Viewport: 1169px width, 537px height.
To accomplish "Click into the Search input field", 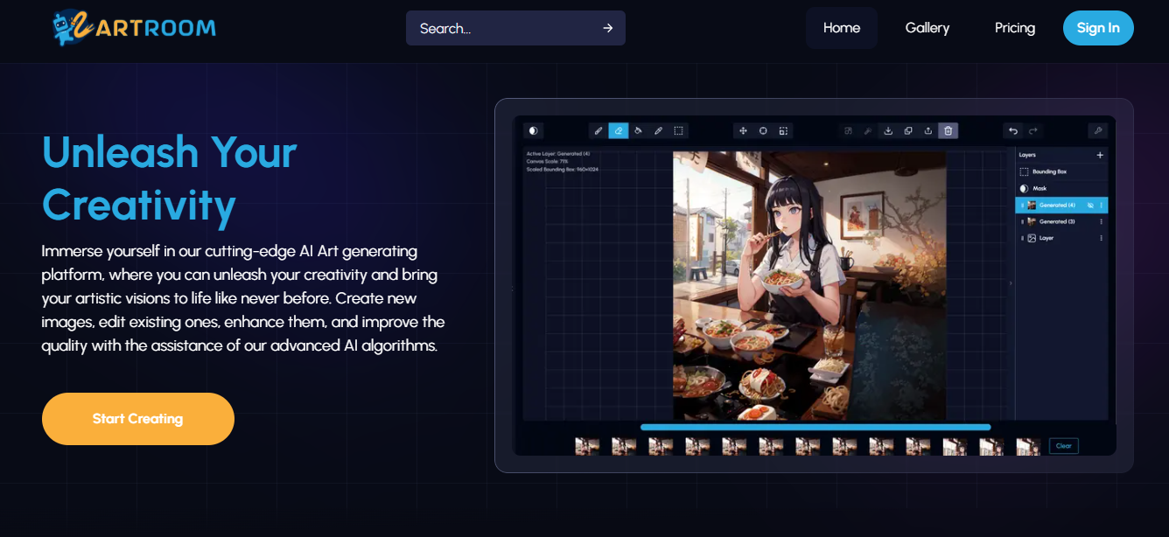I will [x=515, y=28].
